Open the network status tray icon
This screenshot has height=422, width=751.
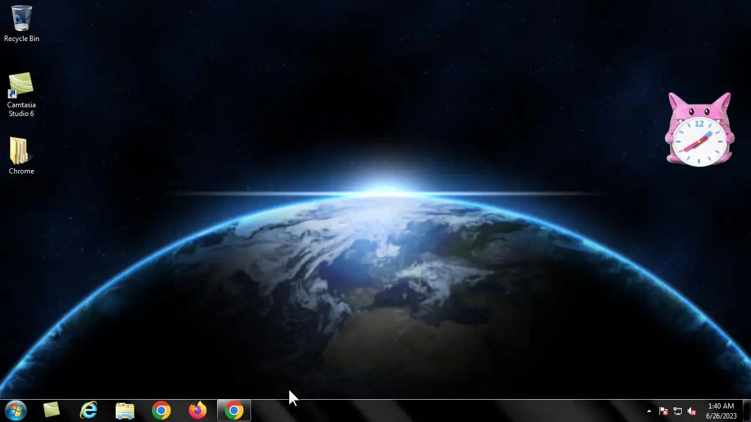pos(678,411)
